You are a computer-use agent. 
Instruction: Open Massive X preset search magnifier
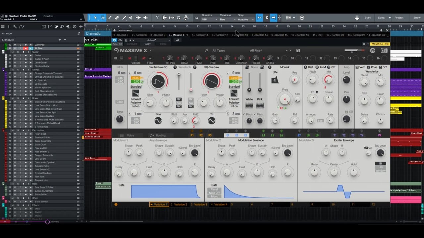[x=206, y=51]
